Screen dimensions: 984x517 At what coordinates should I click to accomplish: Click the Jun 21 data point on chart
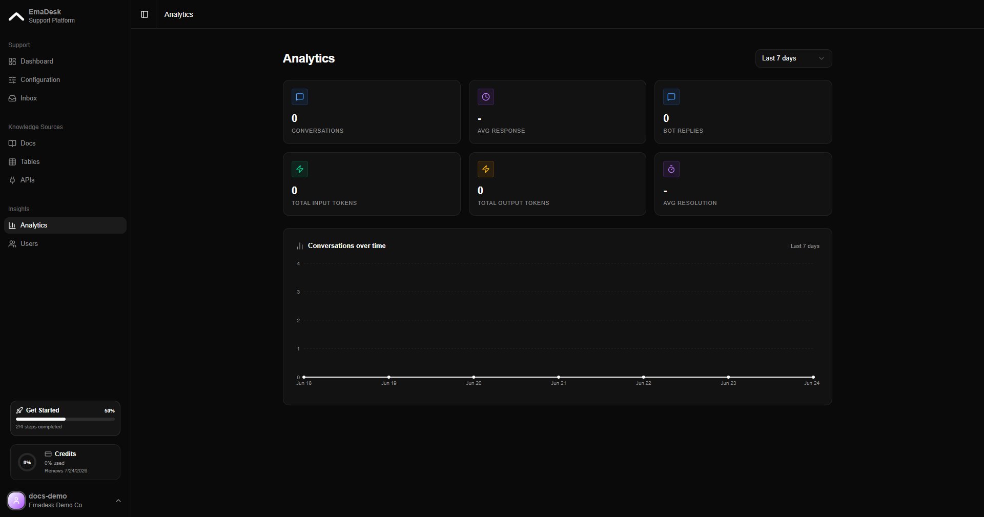(x=559, y=377)
